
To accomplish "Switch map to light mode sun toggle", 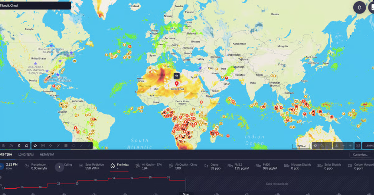I will [315, 146].
